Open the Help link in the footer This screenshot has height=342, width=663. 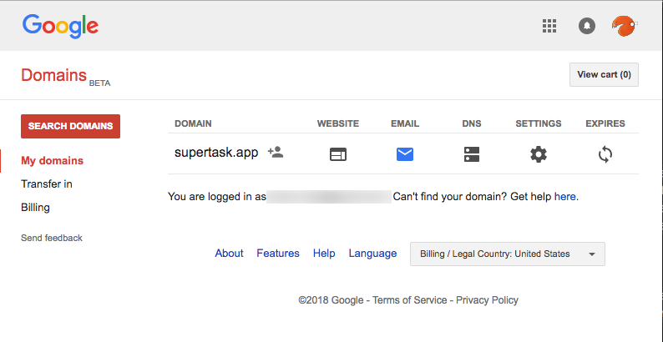(x=324, y=254)
